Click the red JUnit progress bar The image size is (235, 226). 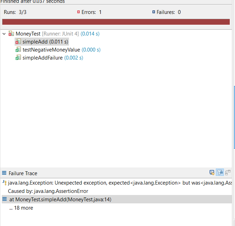click(116, 22)
